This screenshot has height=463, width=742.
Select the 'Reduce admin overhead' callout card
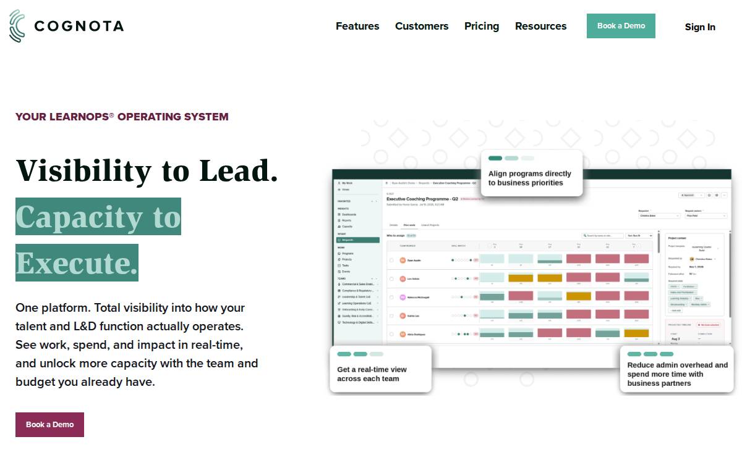click(677, 369)
